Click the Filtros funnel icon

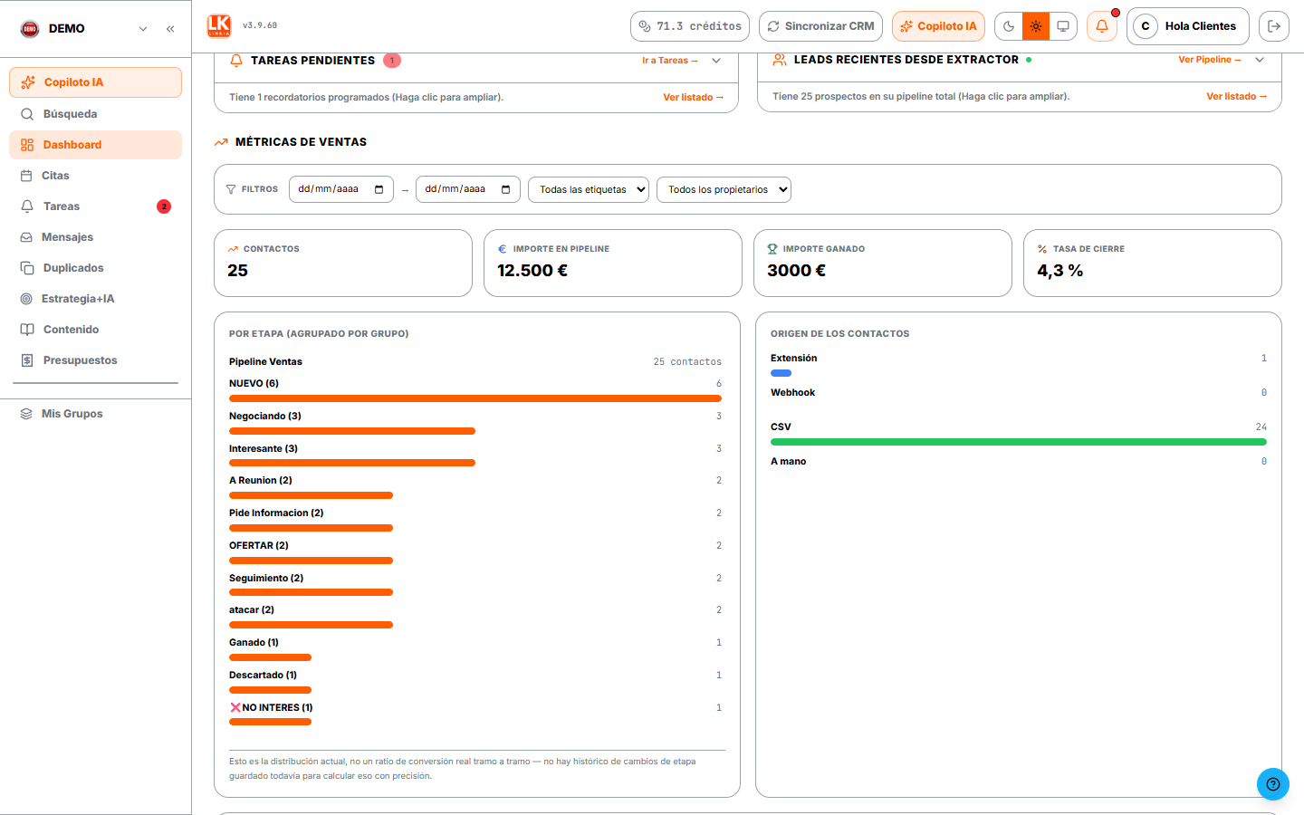click(231, 189)
